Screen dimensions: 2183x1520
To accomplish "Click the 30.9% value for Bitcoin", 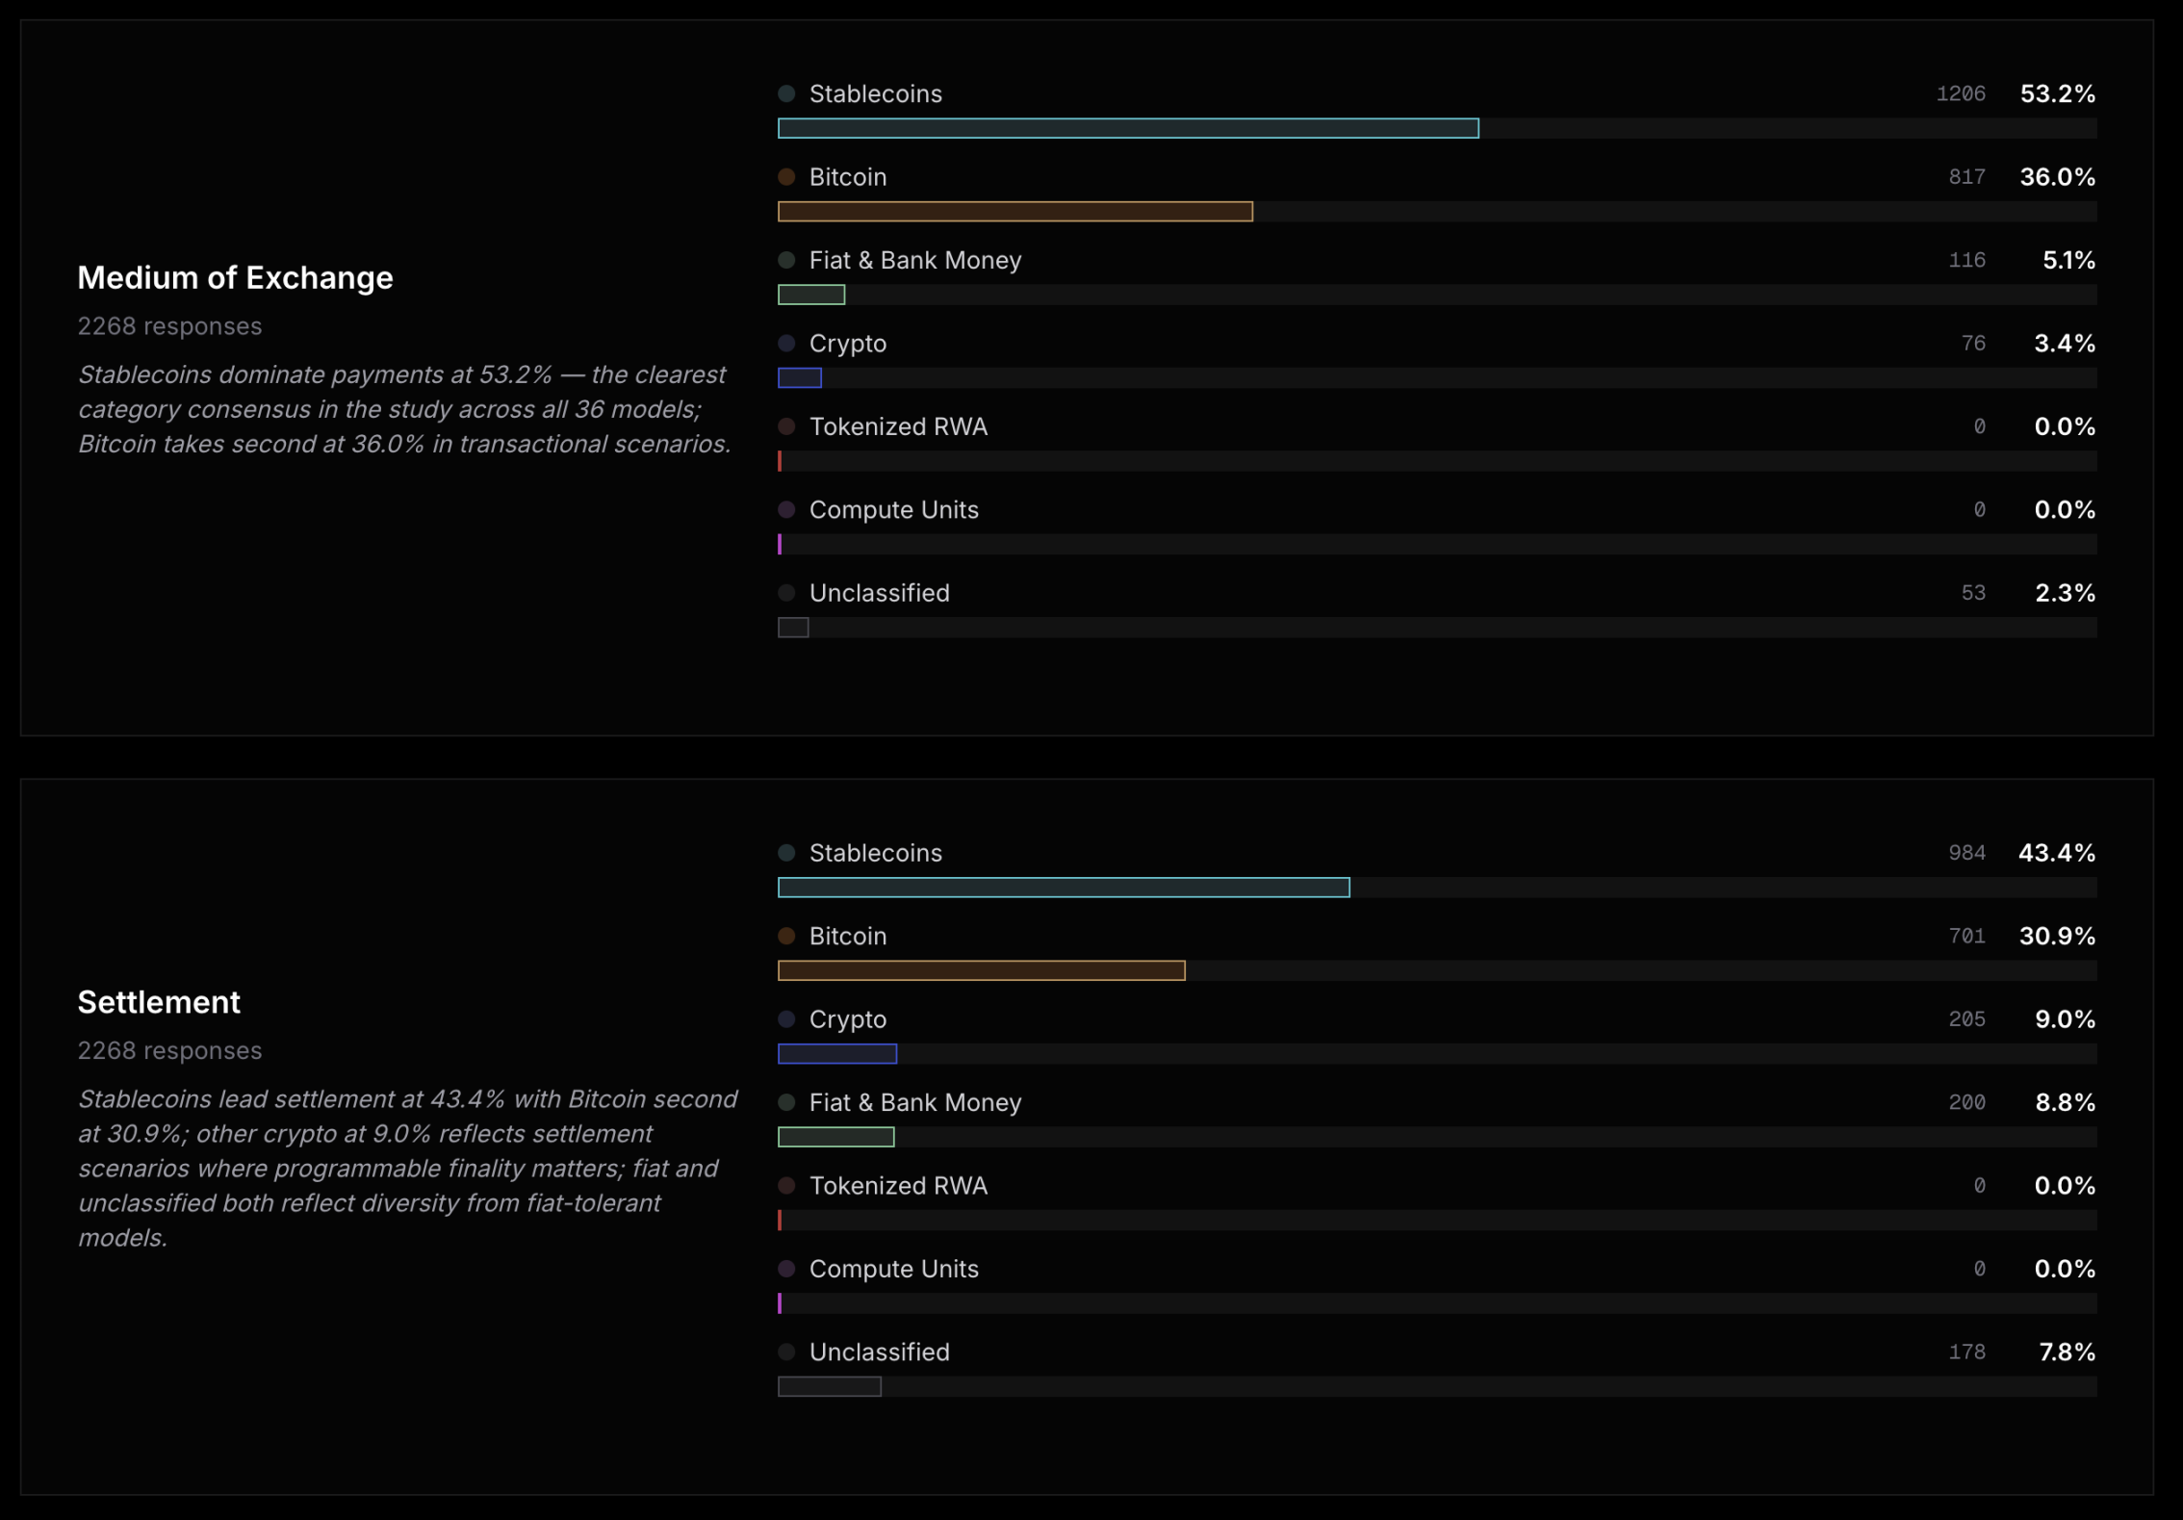I will tap(2057, 936).
